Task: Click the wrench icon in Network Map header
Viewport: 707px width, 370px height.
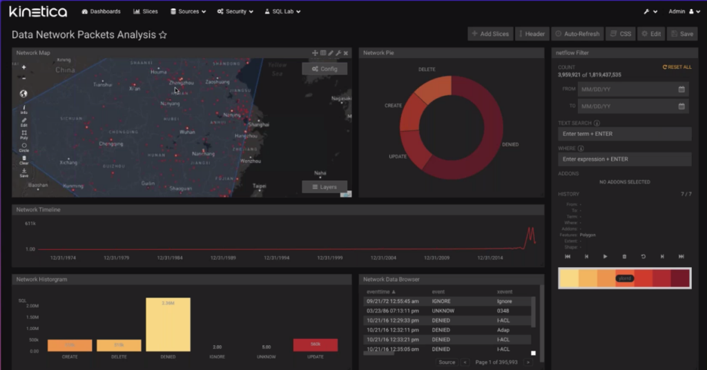Action: [338, 53]
